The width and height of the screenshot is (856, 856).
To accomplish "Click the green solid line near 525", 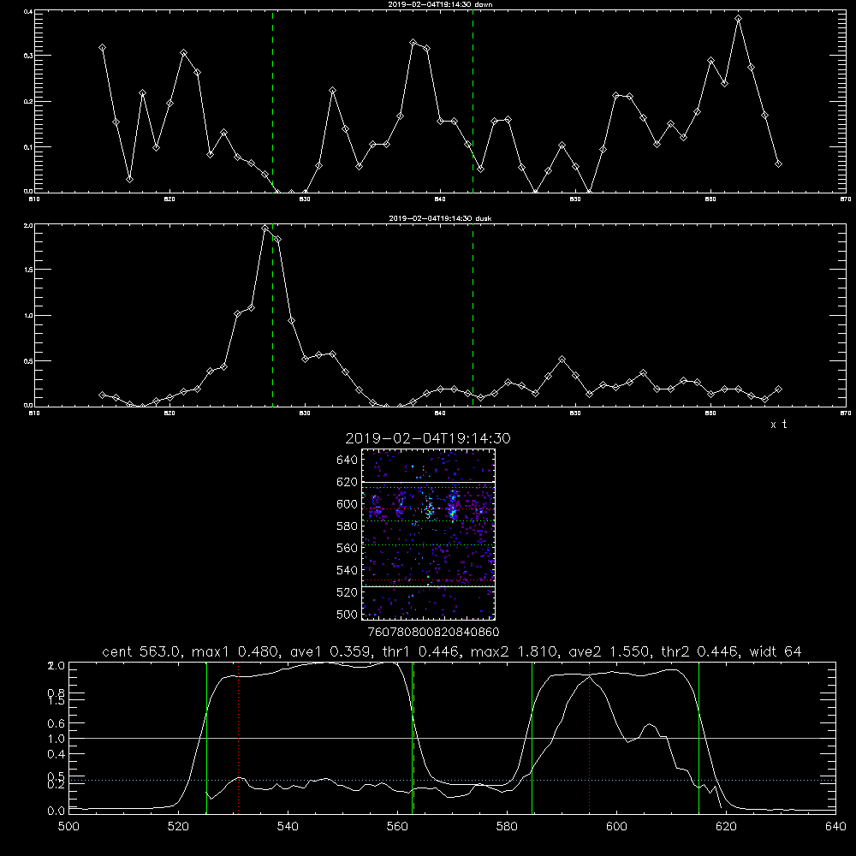I will pyautogui.click(x=206, y=738).
